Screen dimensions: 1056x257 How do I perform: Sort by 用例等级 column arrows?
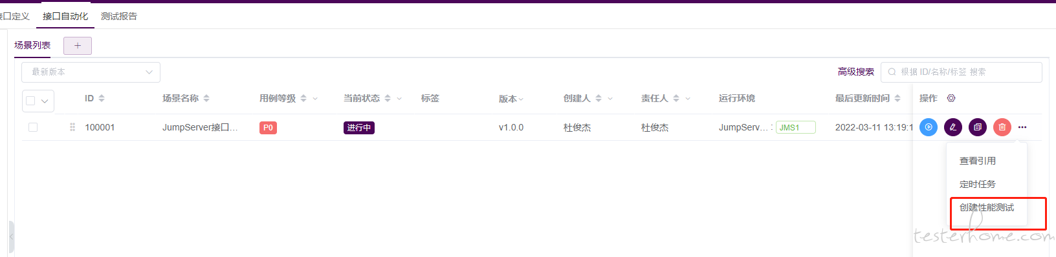[303, 98]
